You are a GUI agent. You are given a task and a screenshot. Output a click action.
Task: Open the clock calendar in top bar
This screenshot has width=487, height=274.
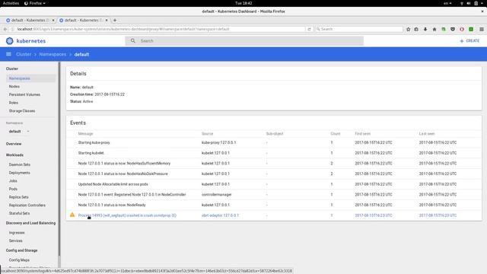pyautogui.click(x=243, y=3)
